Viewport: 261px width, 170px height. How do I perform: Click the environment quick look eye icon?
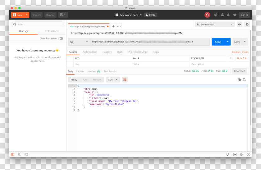240,25
